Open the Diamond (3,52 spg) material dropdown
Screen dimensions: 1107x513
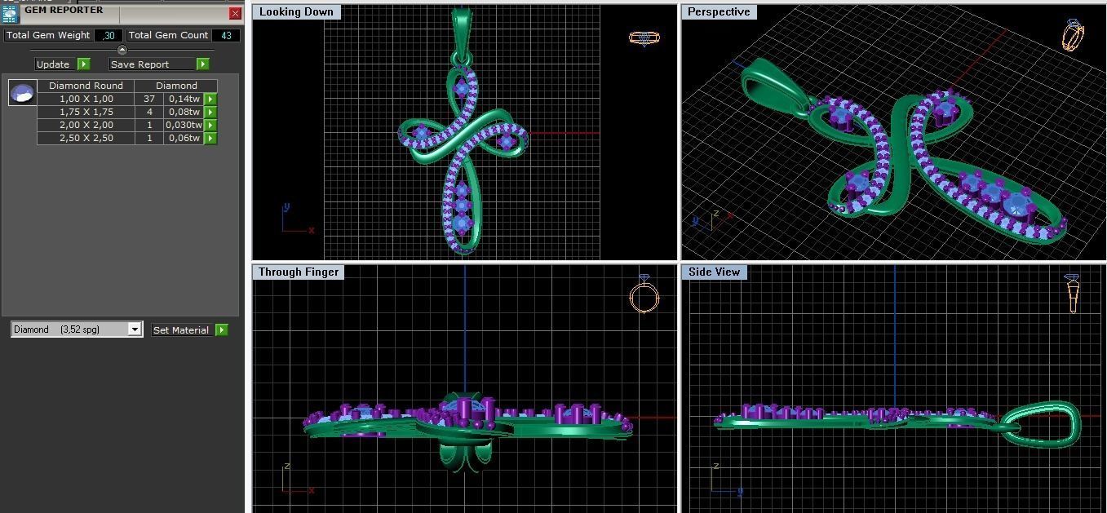[x=135, y=329]
